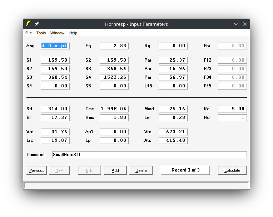The image size is (273, 217).
Task: Click the Ang label
Action: point(30,46)
